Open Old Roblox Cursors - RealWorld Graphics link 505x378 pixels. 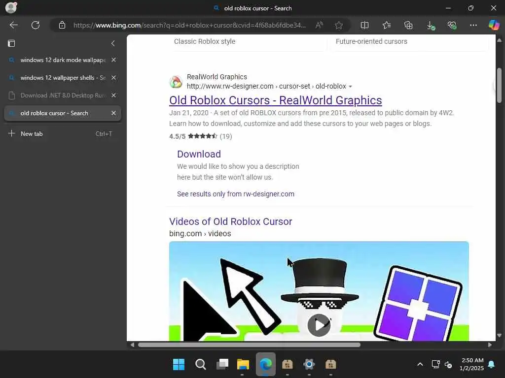(275, 100)
